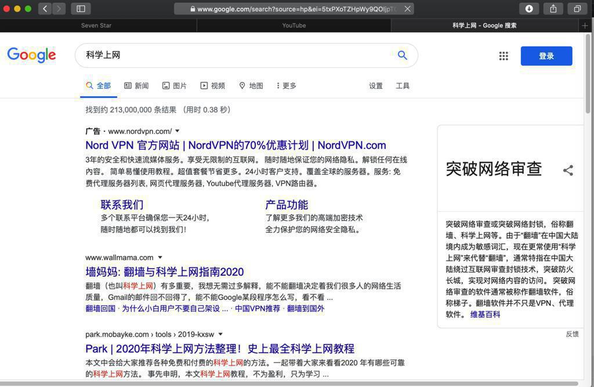
Task: Select the 全部 results tab
Action: click(x=99, y=86)
